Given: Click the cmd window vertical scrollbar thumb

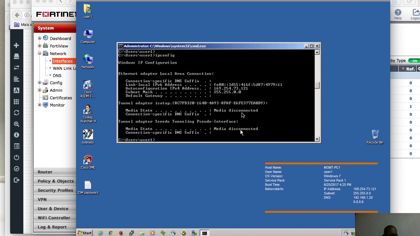Looking at the screenshot, I should (x=317, y=86).
